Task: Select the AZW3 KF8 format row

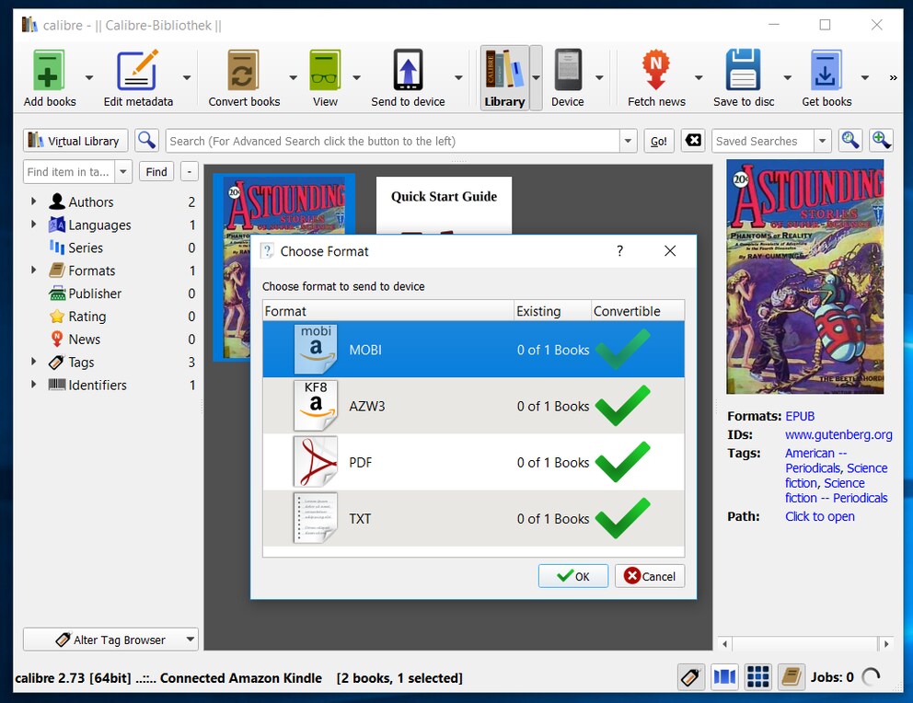Action: coord(473,406)
